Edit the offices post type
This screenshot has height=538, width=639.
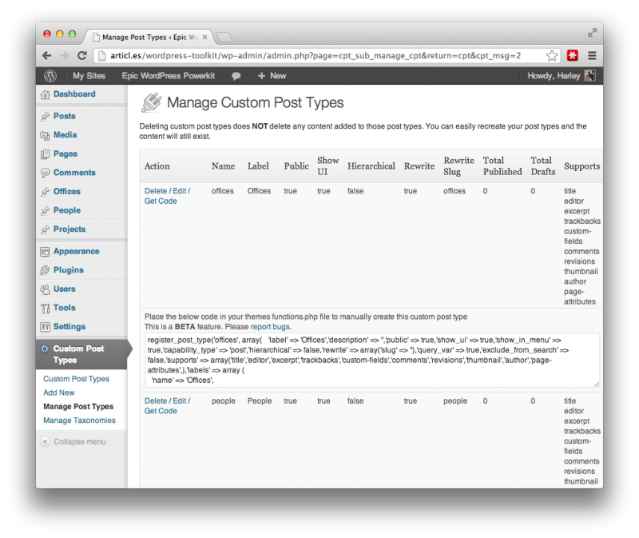(x=179, y=191)
